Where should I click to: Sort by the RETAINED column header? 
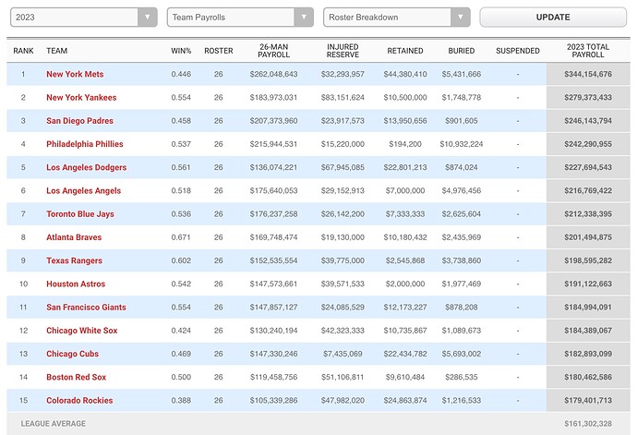[x=405, y=51]
